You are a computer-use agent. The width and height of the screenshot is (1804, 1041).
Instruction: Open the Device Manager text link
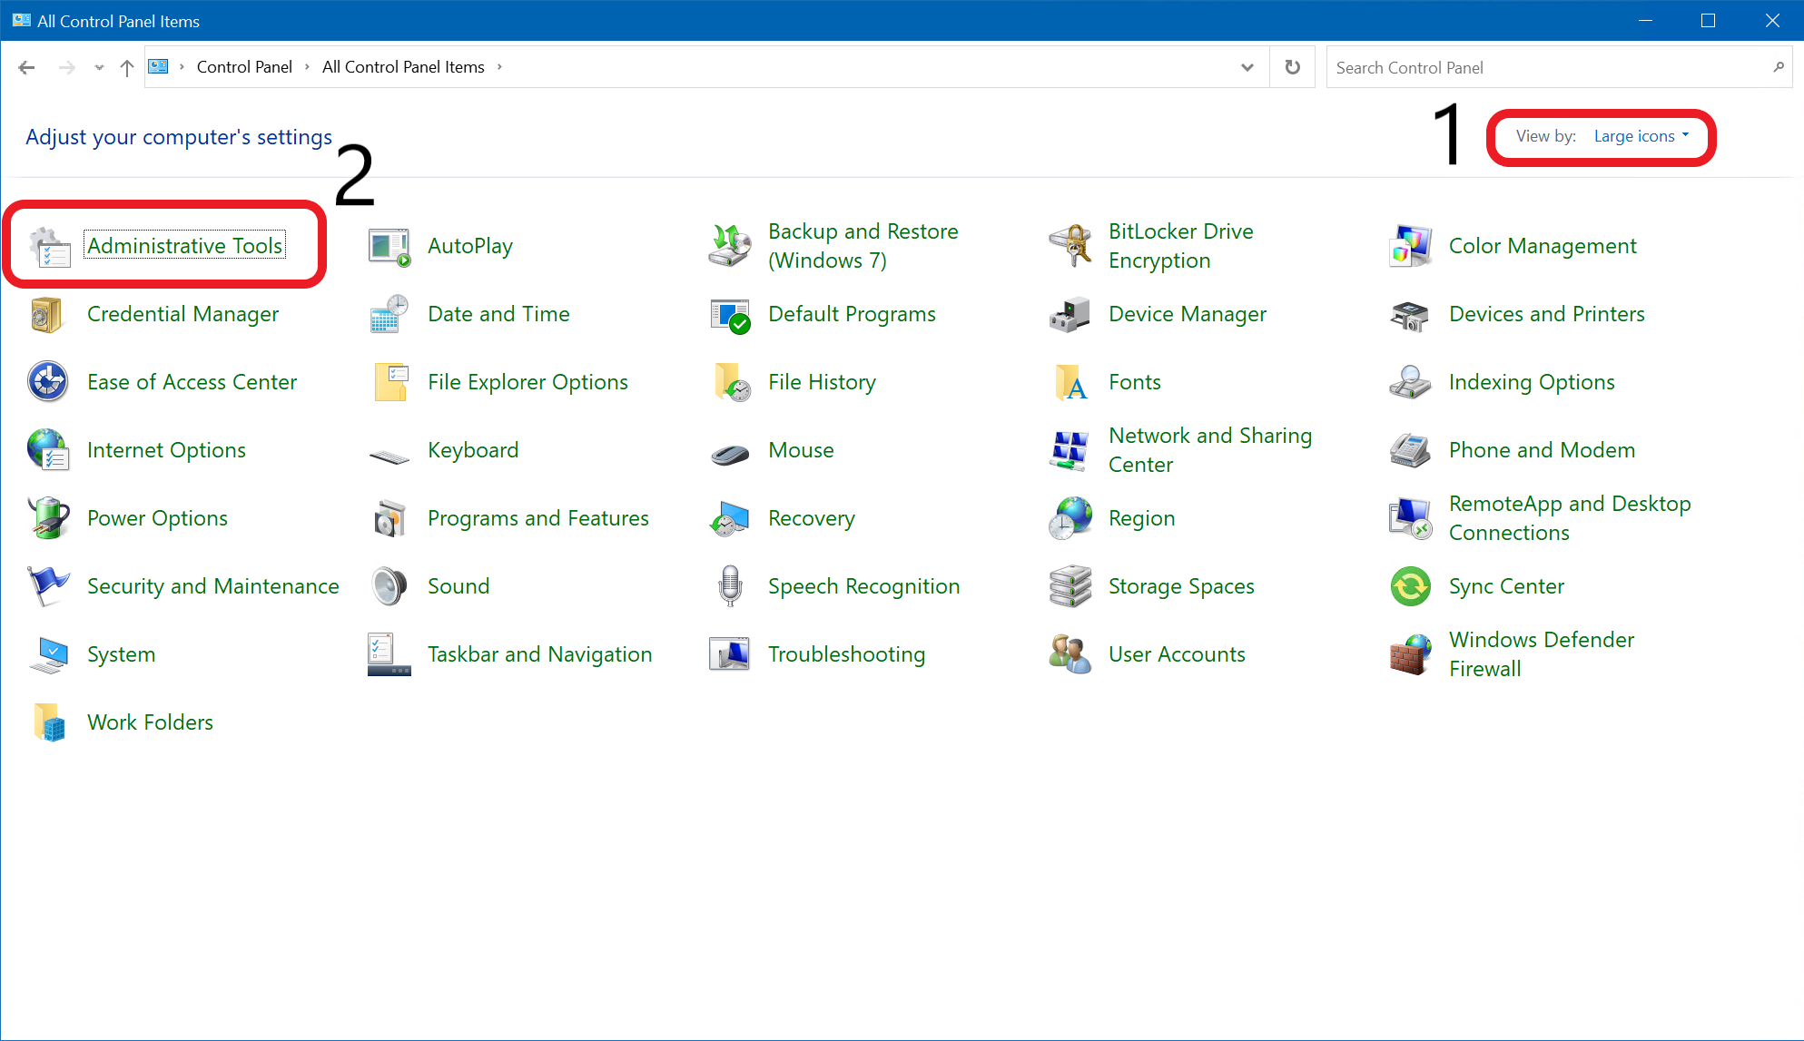1188,315
